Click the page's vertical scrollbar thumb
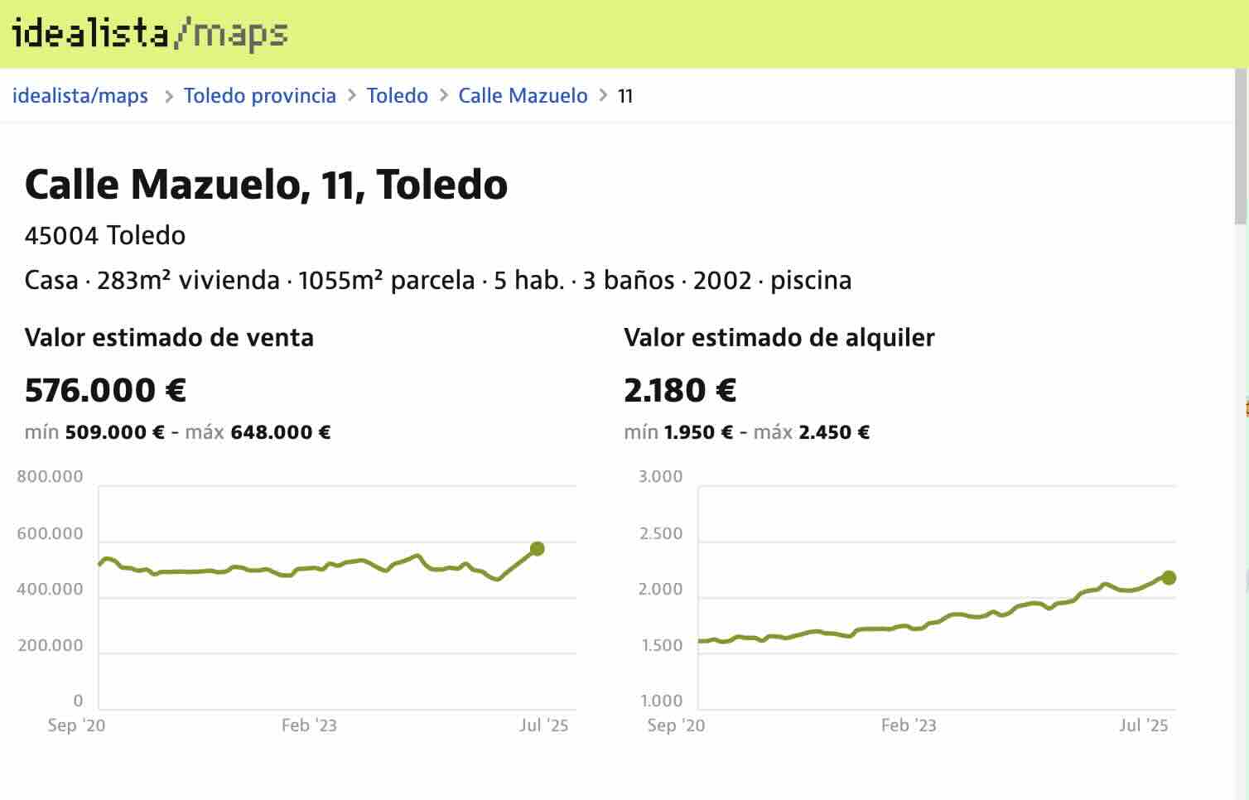 [x=1240, y=149]
